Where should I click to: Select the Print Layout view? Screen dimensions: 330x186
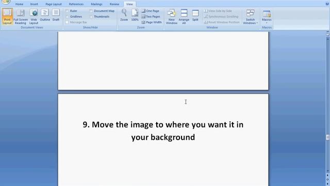[x=7, y=17]
